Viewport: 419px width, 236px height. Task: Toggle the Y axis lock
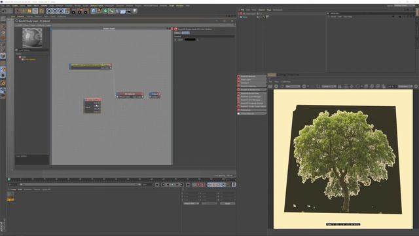tap(55, 11)
